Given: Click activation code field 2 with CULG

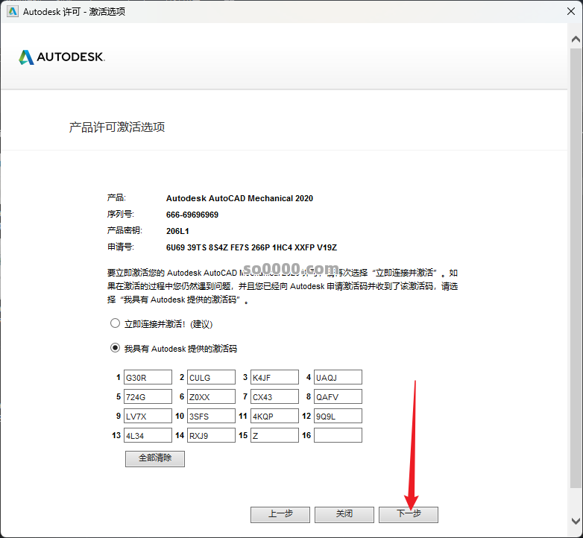Looking at the screenshot, I should (211, 378).
